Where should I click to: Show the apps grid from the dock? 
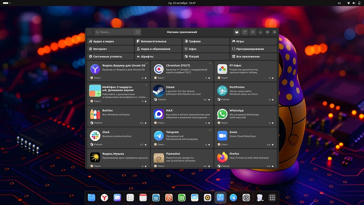[x=272, y=198]
